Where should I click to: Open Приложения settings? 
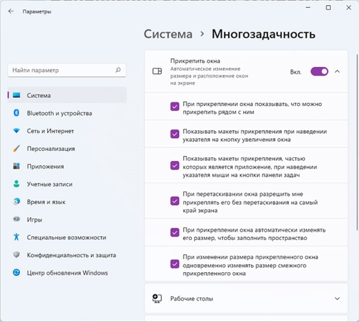click(67, 166)
